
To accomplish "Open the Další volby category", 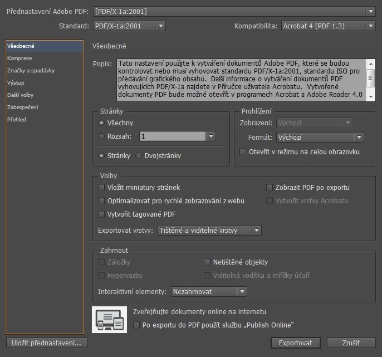I will pos(45,95).
